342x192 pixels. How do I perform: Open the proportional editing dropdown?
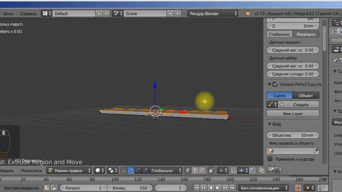pos(222,171)
